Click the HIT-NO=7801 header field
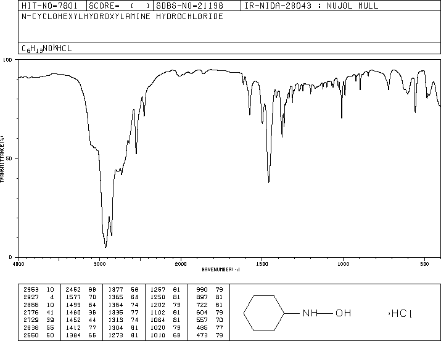Viewport: 441px width, 341px height. 49,6
